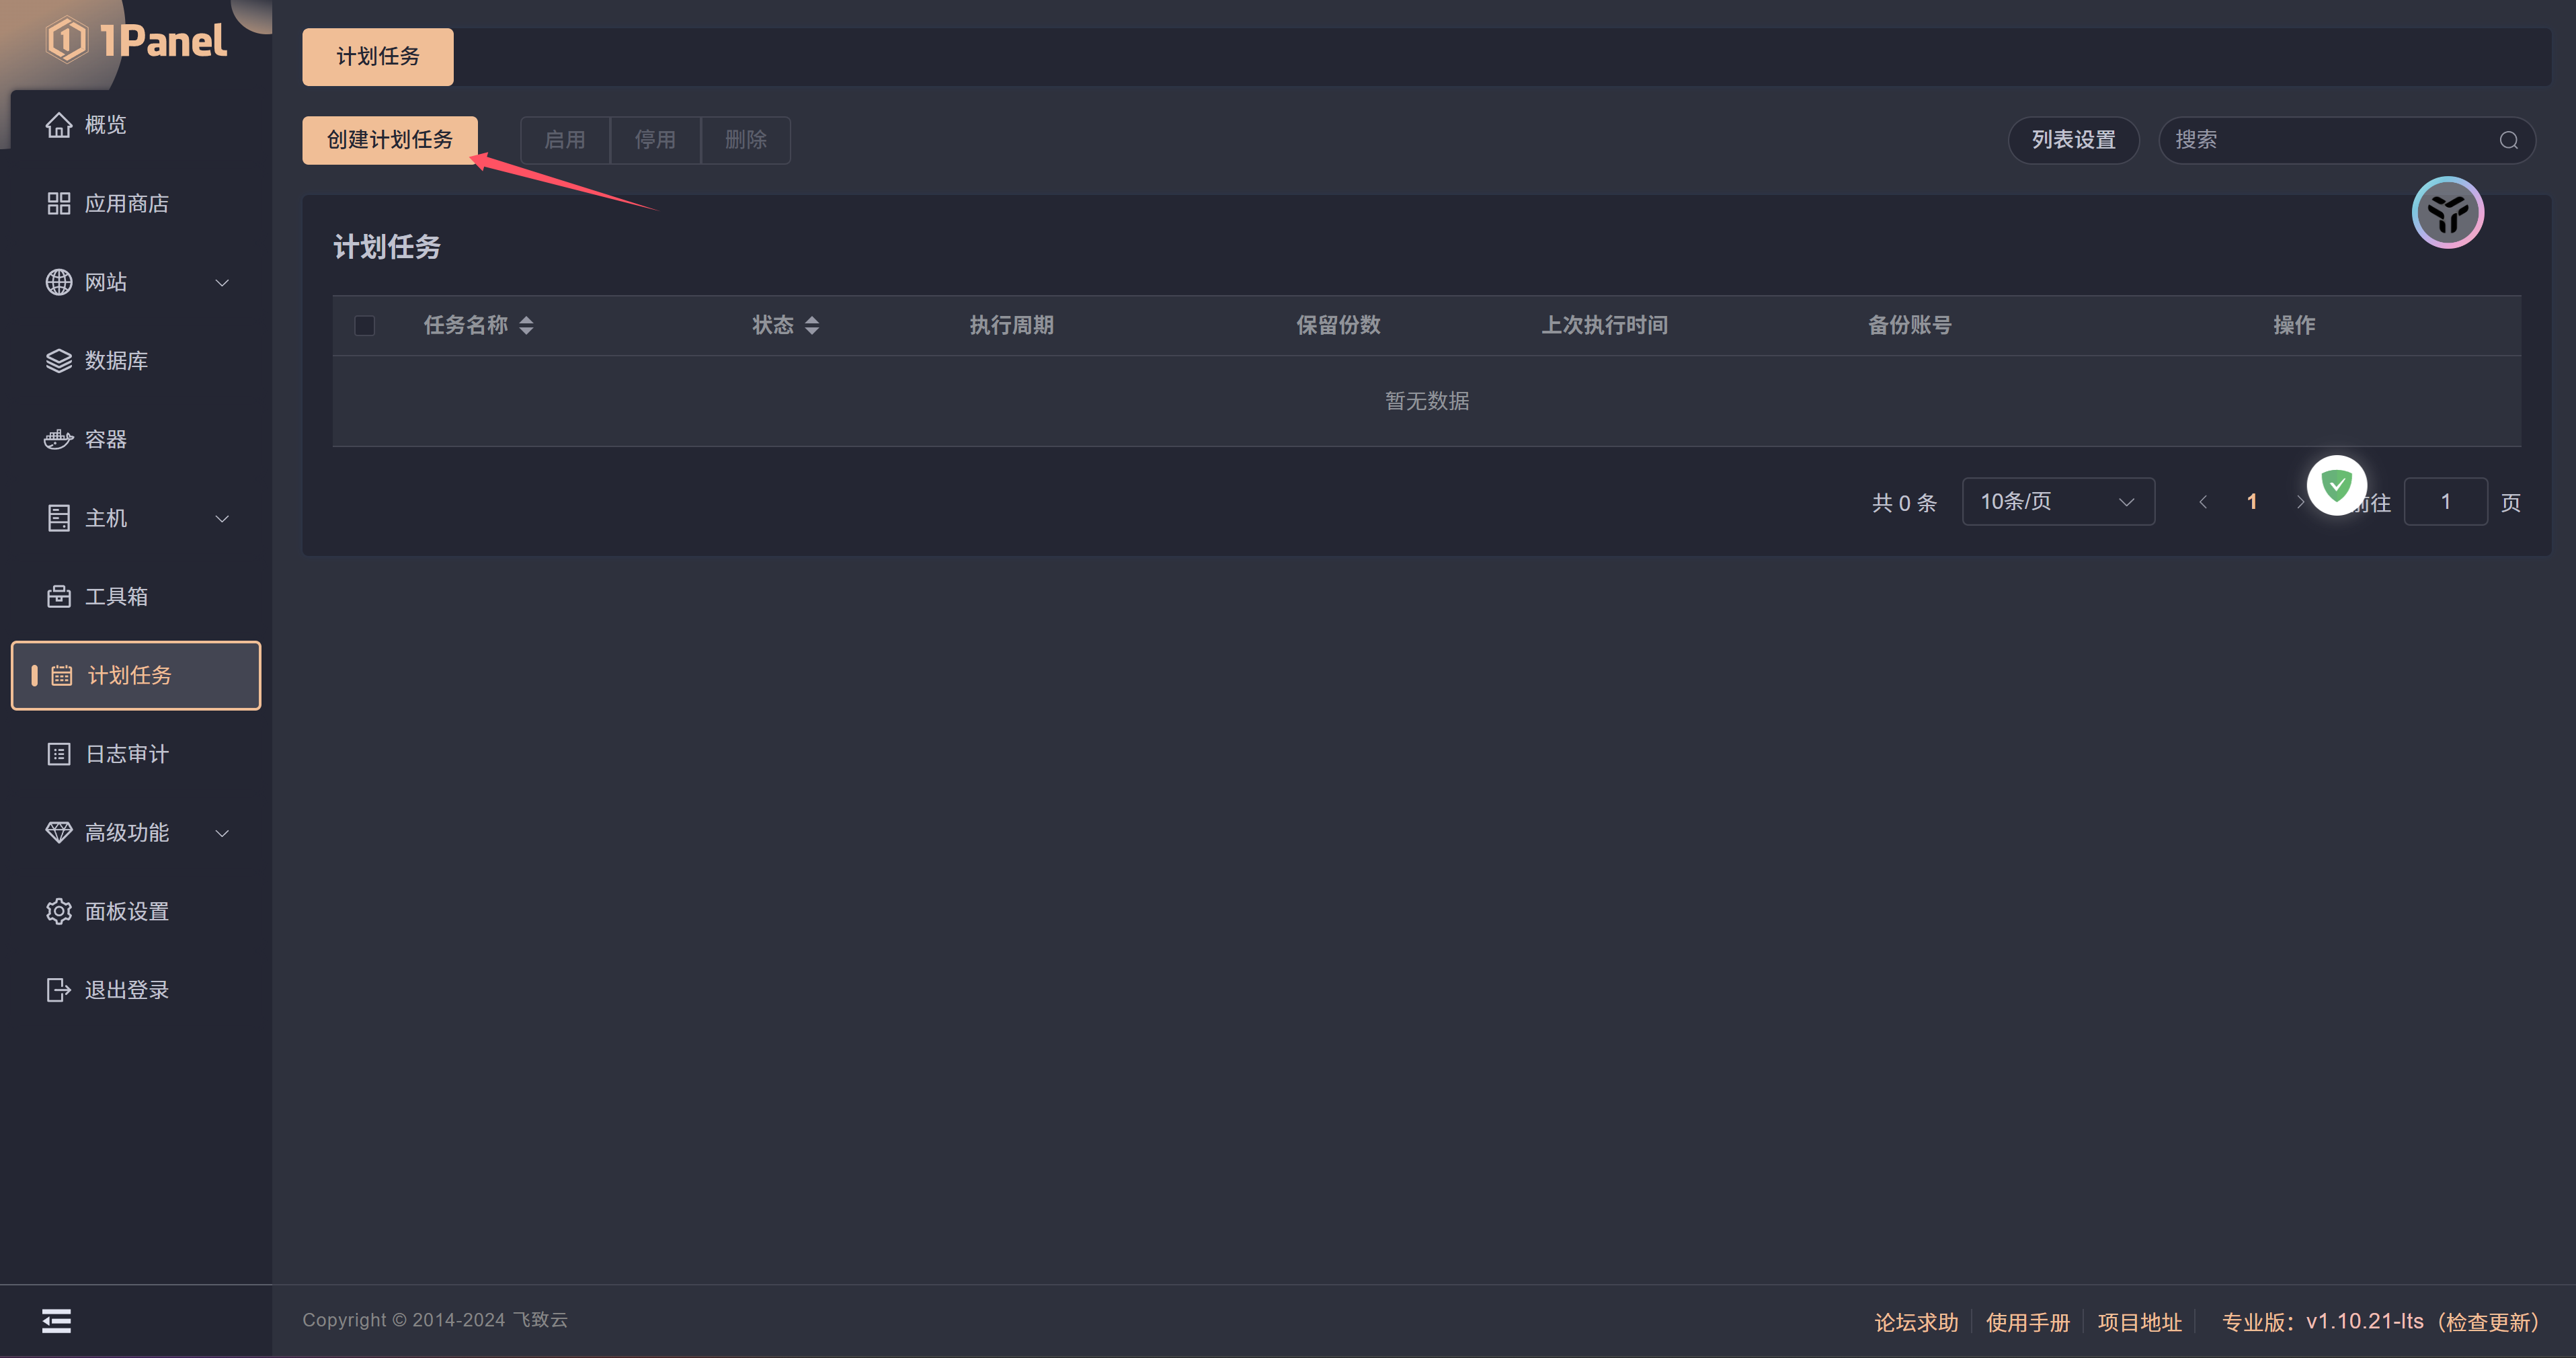
Task: Toggle sort on the 任务名称 column
Action: tap(527, 325)
